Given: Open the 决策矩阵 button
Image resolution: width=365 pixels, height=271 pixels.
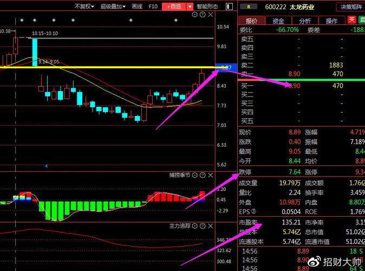Looking at the screenshot, I should click(351, 7).
